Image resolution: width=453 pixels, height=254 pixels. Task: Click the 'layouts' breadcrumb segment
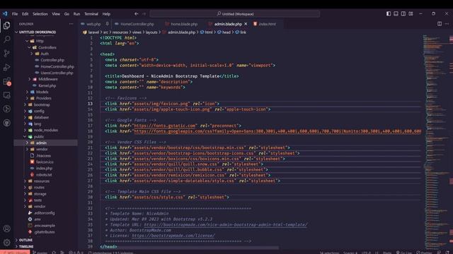pyautogui.click(x=151, y=32)
